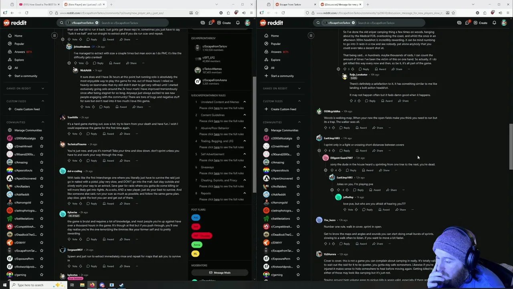Open the chat icon in left Reddit window
The image size is (513, 289).
(211, 23)
